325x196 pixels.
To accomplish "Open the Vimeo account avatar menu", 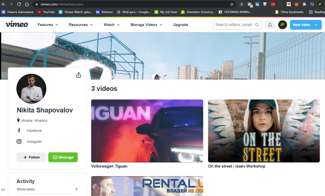I will pos(283,25).
